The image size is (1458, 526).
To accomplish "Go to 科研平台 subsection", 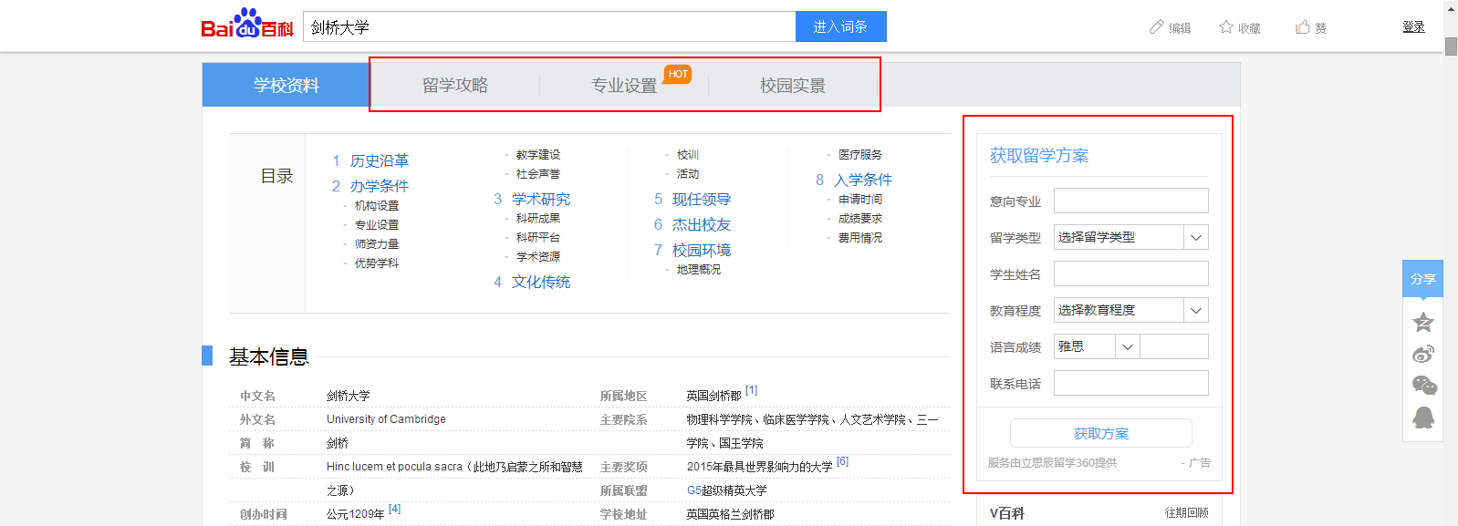I will [x=538, y=238].
